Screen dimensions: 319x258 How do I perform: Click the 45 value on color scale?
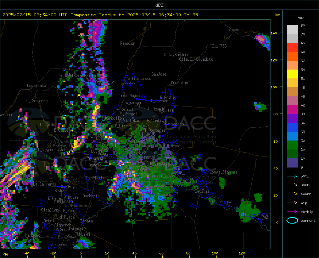click(303, 96)
